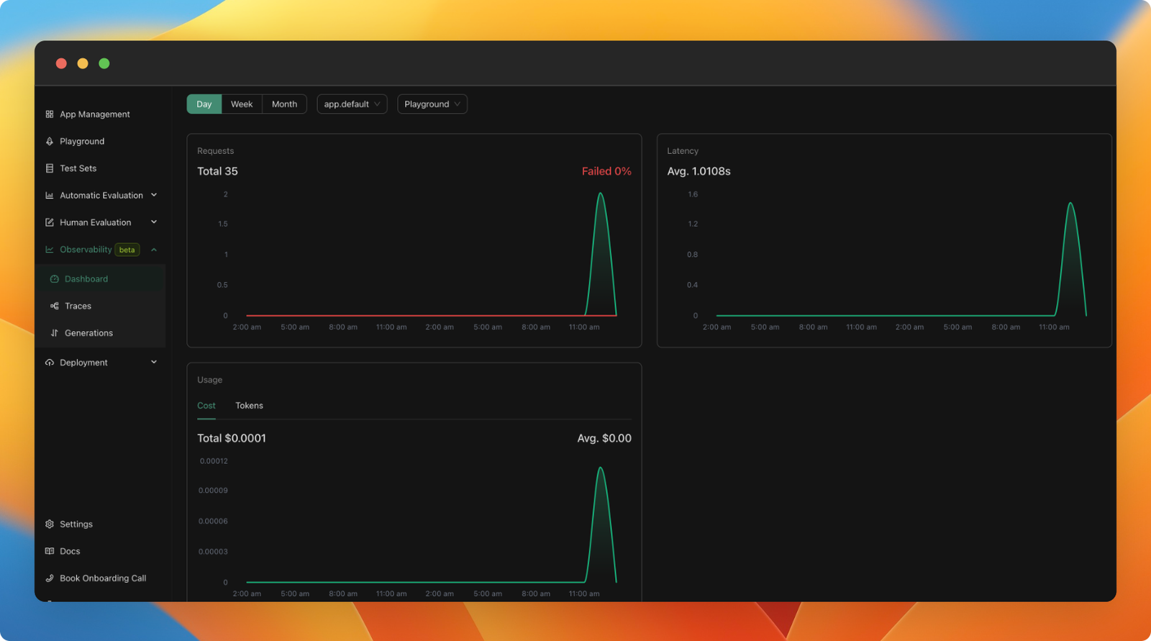The image size is (1151, 641).
Task: Click the Requests chart peak
Action: coord(601,194)
